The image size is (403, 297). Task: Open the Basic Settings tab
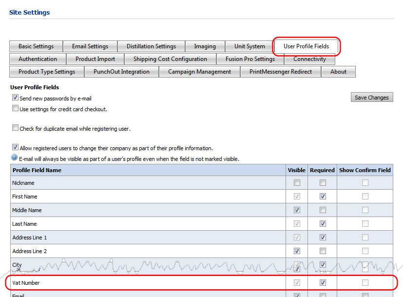pyautogui.click(x=36, y=46)
